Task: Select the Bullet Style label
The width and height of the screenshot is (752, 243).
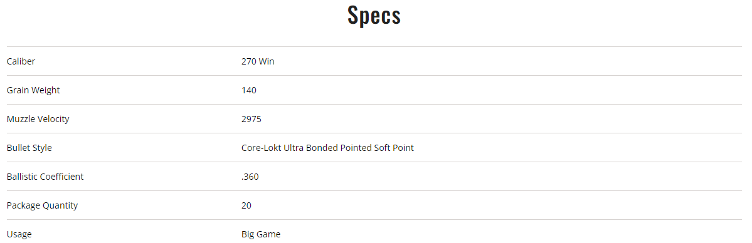Action: pos(29,148)
